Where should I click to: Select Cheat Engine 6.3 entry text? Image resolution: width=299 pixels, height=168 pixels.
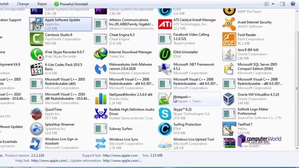(x=121, y=35)
